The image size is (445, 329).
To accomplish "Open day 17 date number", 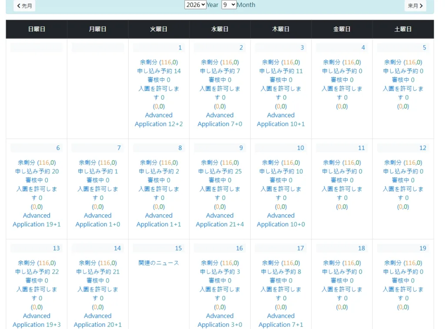I will (301, 248).
